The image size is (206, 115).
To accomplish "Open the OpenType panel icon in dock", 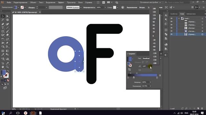I will pos(166,24).
